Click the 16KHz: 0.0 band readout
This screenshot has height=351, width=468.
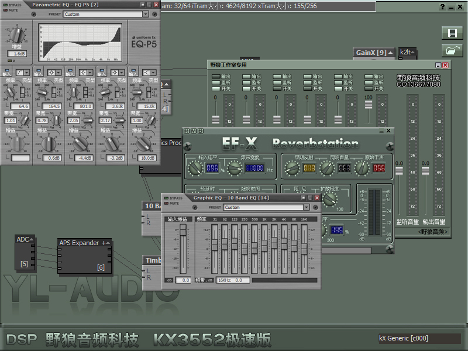[233, 280]
